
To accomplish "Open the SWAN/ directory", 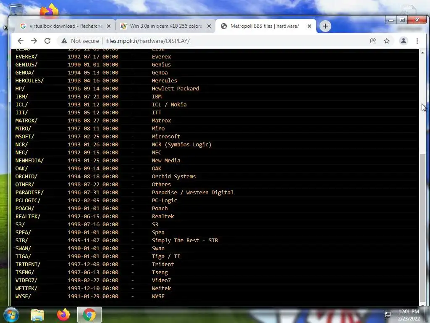I will [23, 248].
